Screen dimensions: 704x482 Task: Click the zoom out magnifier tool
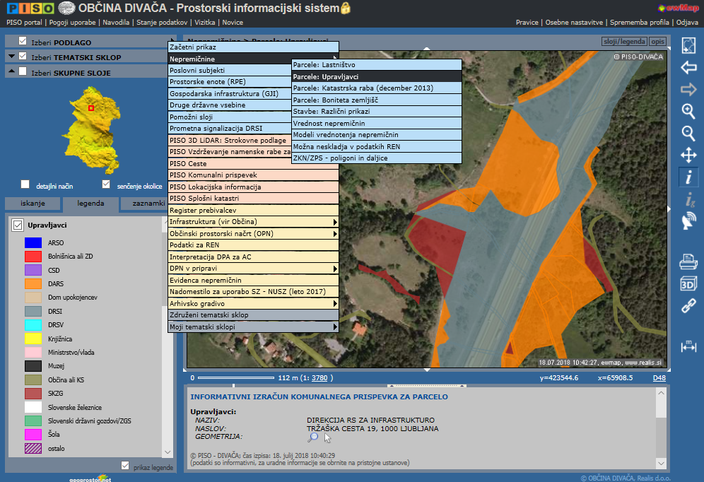tap(688, 133)
